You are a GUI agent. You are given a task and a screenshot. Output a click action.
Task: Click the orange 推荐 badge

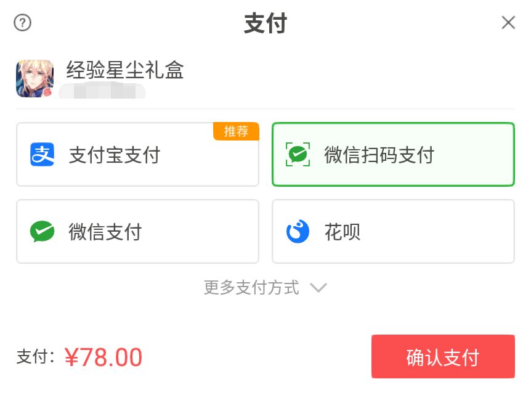(236, 131)
